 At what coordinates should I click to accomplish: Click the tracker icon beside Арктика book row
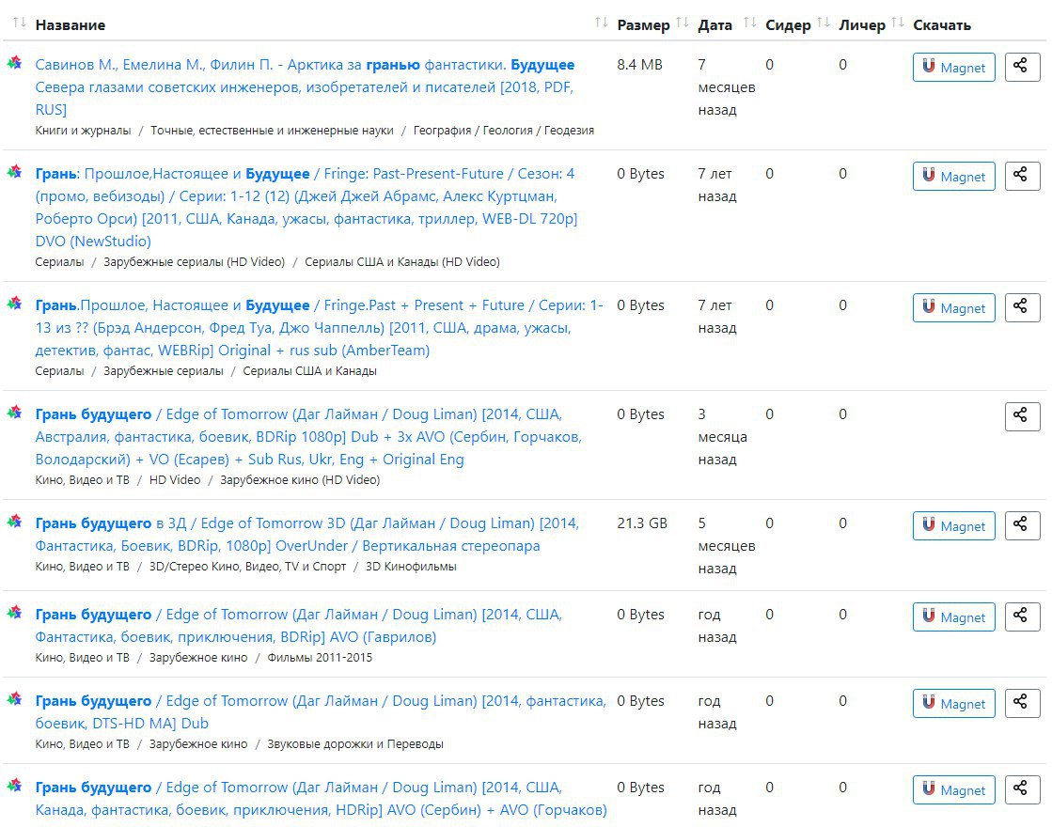click(x=14, y=63)
